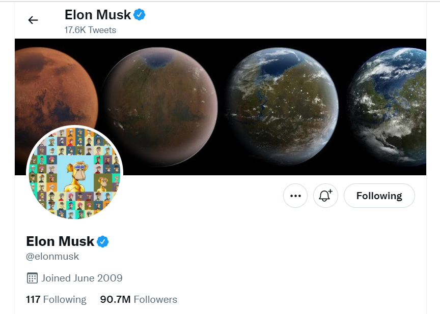The image size is (440, 314).
Task: Toggle the Following button
Action: 379,196
